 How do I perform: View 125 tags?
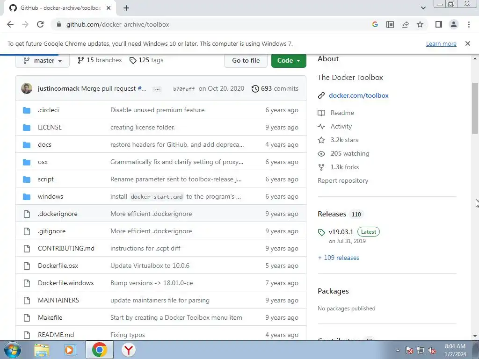(x=146, y=60)
